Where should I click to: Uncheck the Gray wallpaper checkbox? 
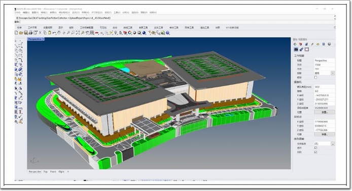pos(315,152)
